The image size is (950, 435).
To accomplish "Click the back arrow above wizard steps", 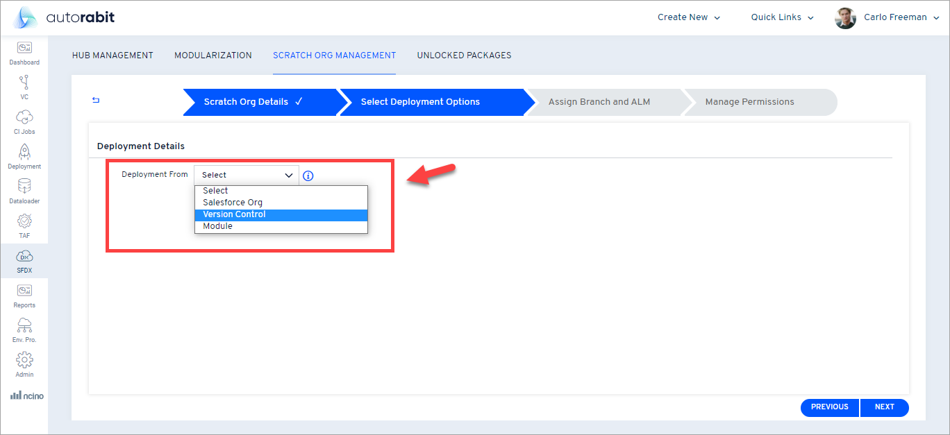I will click(95, 100).
